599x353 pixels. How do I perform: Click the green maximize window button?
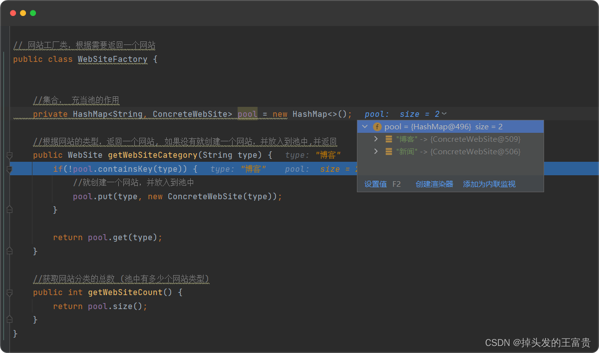point(33,13)
